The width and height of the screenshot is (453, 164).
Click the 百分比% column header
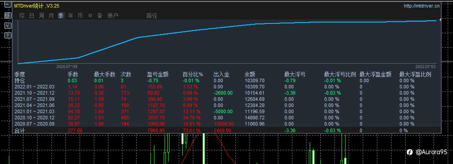(x=193, y=75)
